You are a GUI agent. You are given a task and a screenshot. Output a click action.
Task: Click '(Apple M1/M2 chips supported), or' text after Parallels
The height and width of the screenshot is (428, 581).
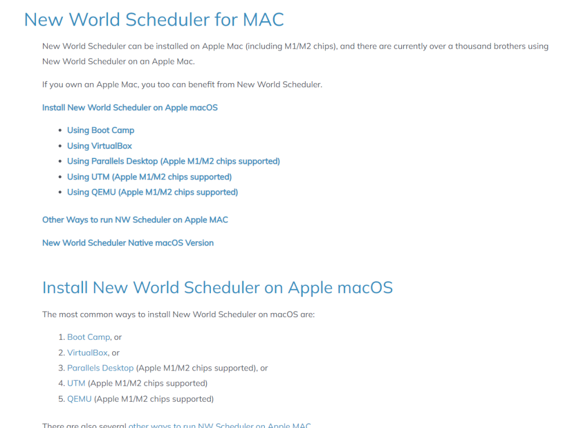(202, 368)
